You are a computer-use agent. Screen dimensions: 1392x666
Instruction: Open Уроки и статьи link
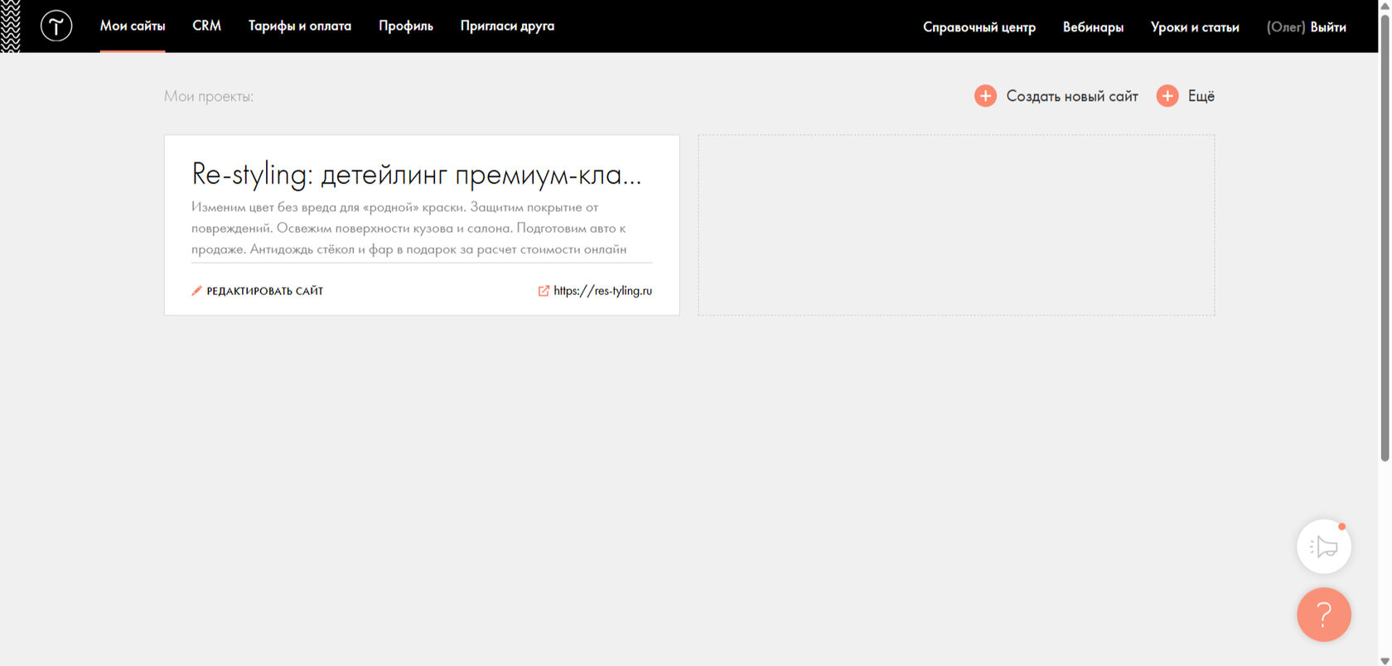pos(1195,27)
